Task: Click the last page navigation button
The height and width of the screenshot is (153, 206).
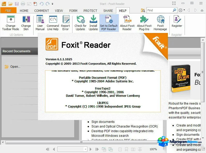Action: click(97, 149)
